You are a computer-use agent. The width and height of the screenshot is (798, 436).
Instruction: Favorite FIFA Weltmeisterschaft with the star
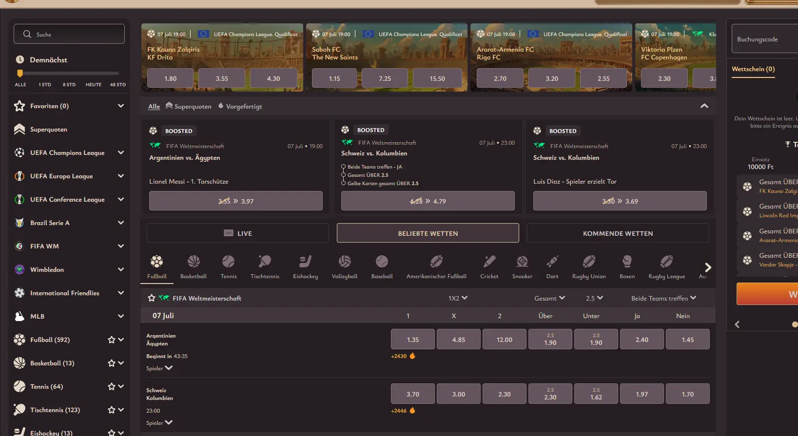[152, 298]
